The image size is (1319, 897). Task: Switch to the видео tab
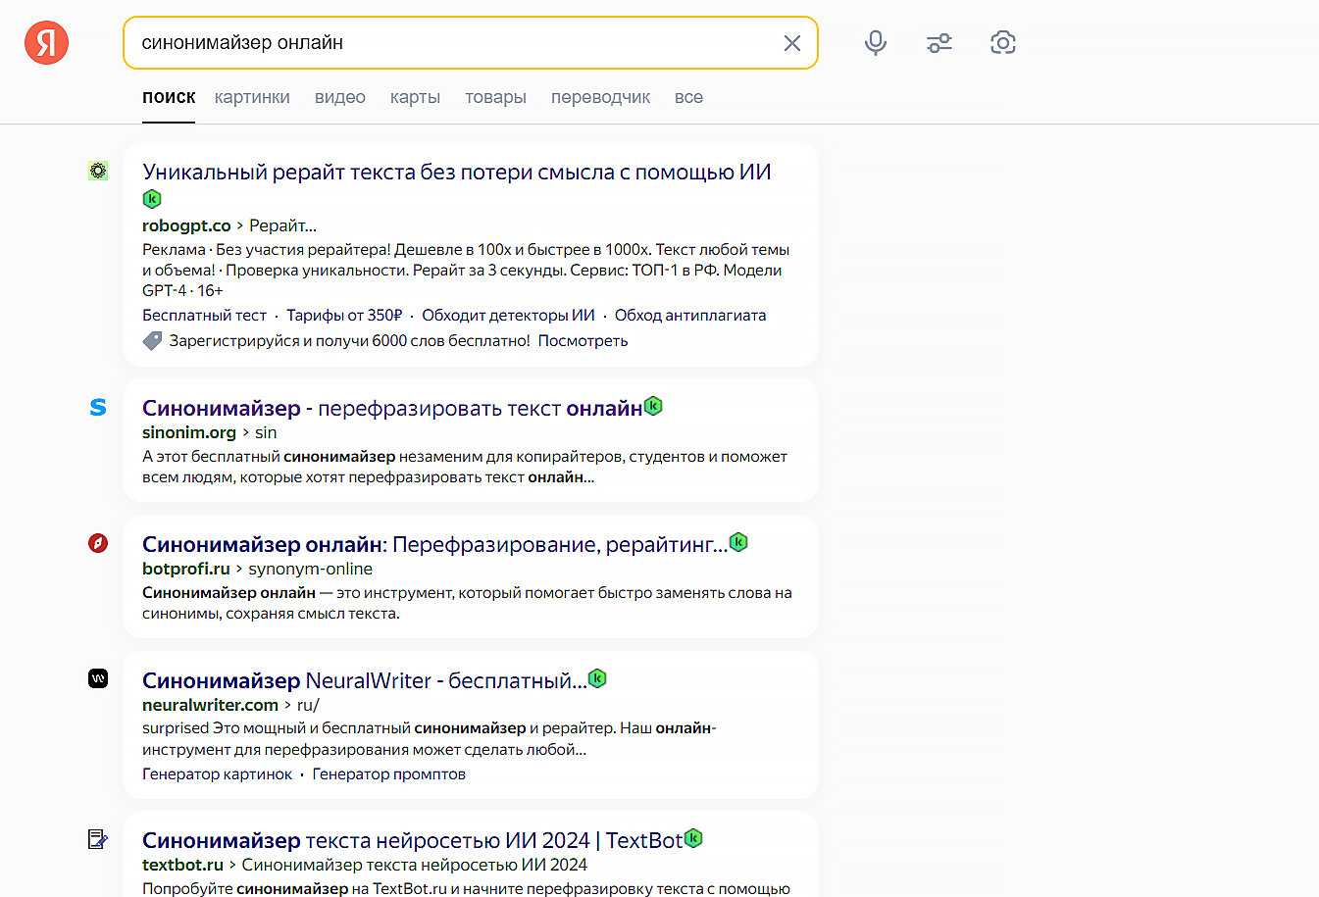340,97
